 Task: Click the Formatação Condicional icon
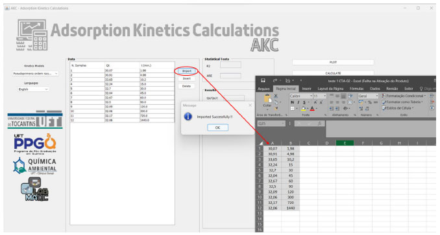pos(384,96)
